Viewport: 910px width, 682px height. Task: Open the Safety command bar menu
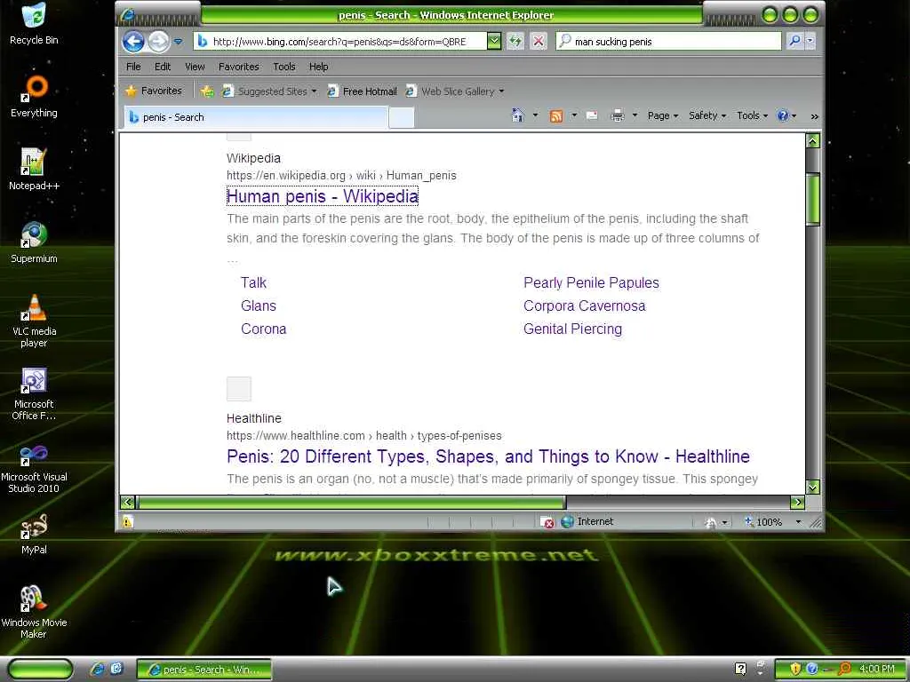(x=707, y=115)
